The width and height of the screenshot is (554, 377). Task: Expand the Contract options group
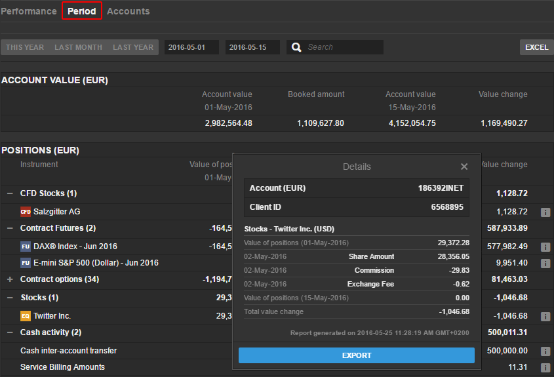[x=10, y=279]
